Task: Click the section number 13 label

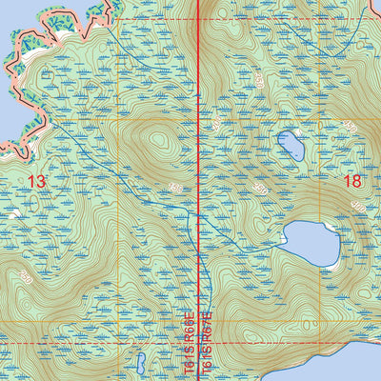Action: pos(37,181)
